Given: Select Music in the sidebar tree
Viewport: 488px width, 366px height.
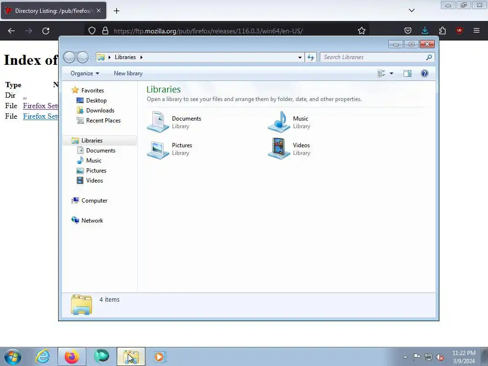Looking at the screenshot, I should click(x=94, y=160).
